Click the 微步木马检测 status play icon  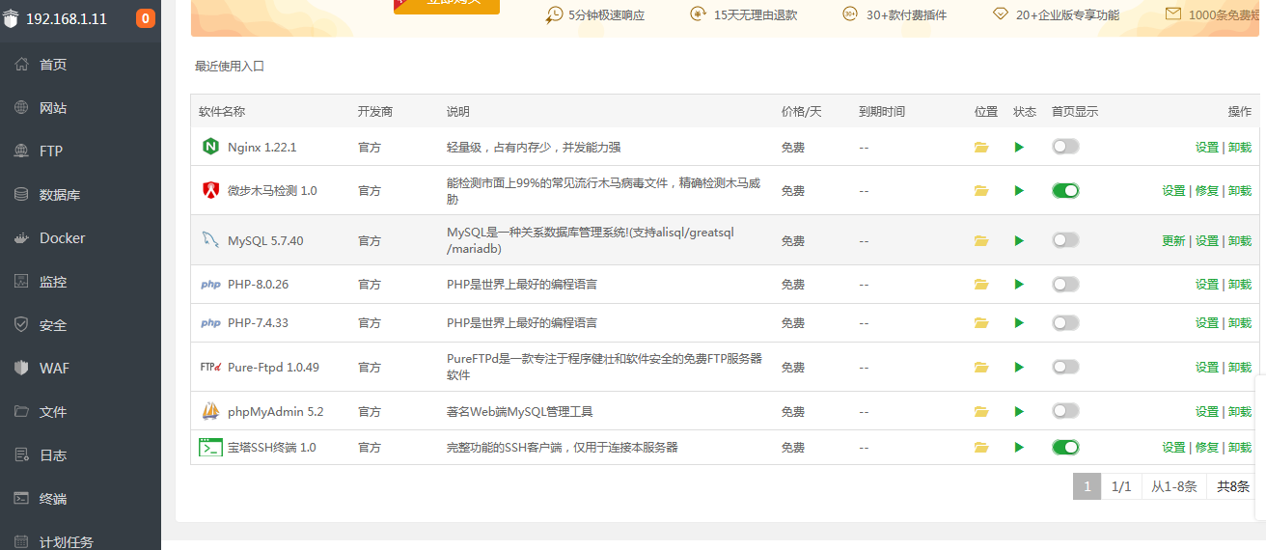click(x=1019, y=191)
